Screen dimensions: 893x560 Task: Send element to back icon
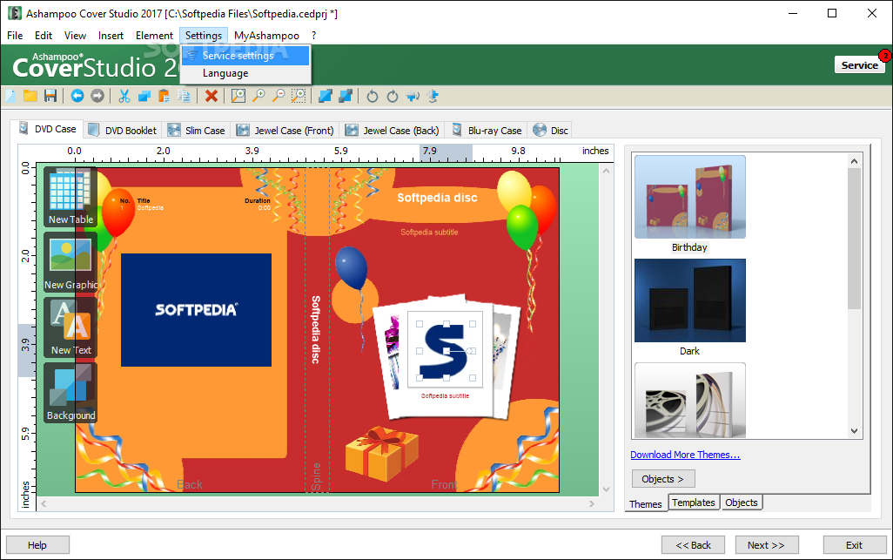[x=346, y=96]
